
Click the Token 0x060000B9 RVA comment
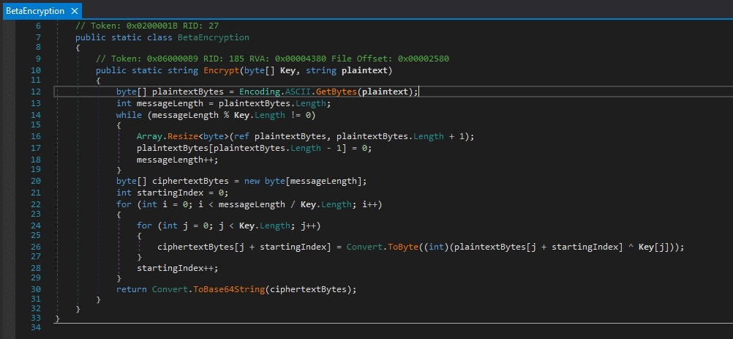[x=273, y=59]
